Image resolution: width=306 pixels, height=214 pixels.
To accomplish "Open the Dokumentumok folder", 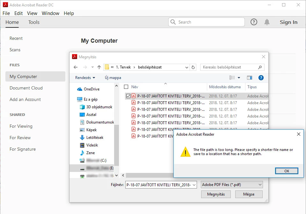I will [x=97, y=122].
